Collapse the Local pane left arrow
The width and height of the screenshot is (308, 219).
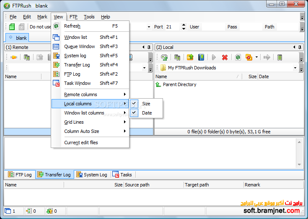[x=294, y=47]
